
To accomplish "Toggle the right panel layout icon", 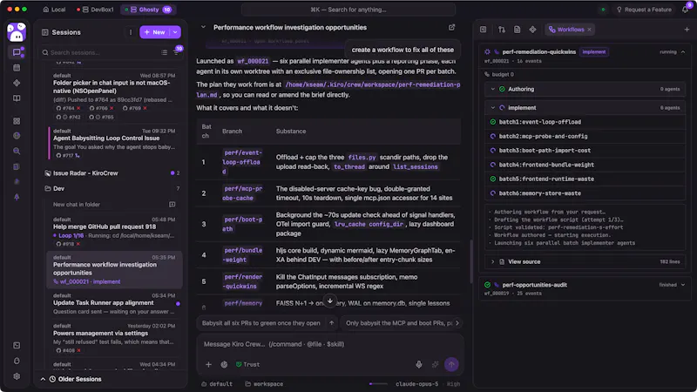I will coord(484,30).
